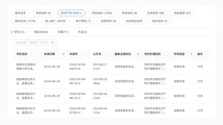Viewport: 223px width, 125px height.
Task: Open the 海关信息 (0) tab
Action: [160, 21]
